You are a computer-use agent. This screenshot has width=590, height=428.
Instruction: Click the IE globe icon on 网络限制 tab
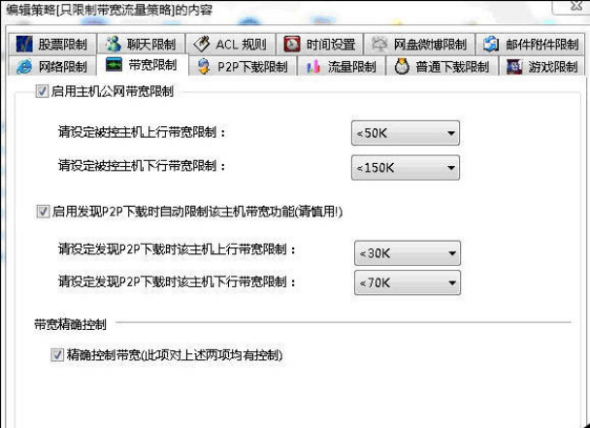coord(24,67)
